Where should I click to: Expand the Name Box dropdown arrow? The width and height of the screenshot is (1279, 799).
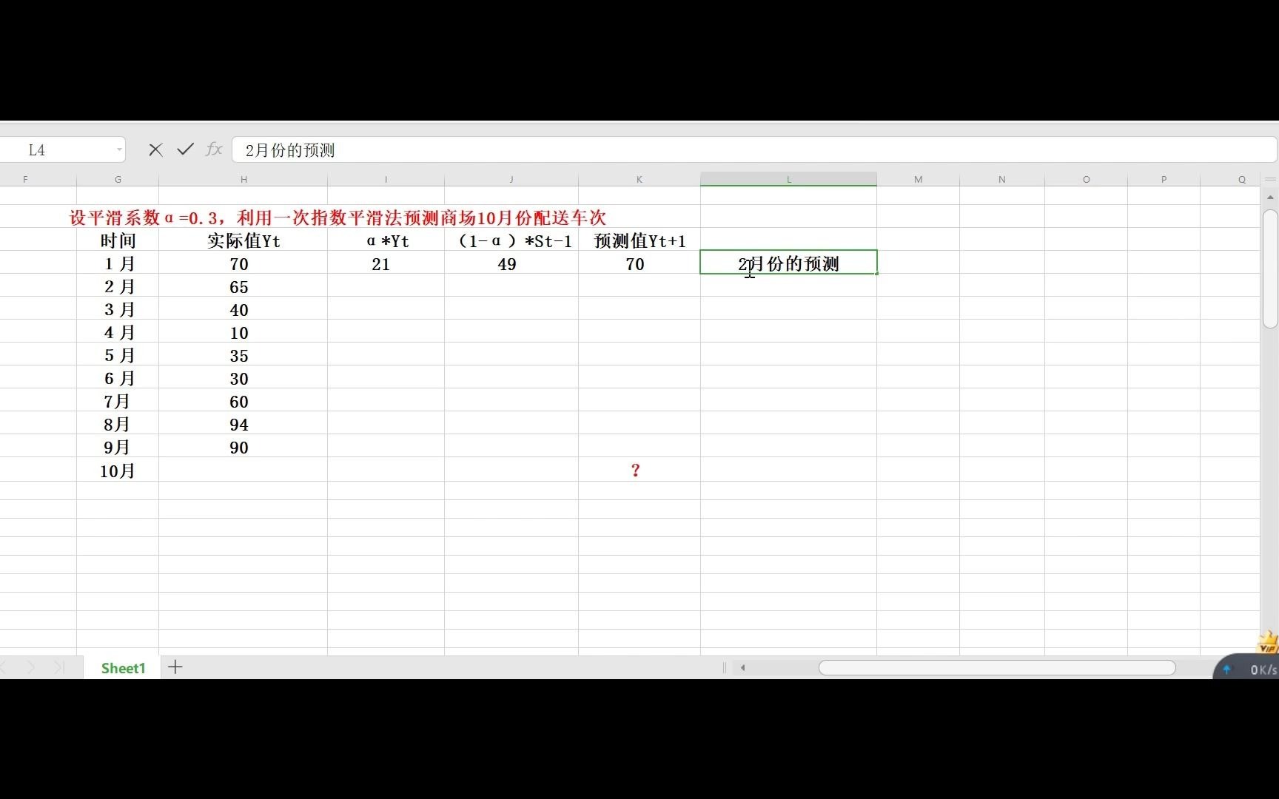(119, 150)
